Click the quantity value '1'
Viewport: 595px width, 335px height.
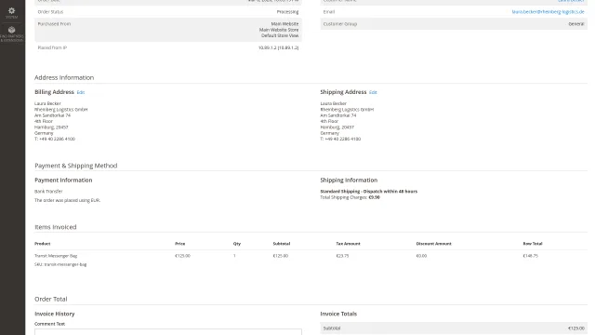pyautogui.click(x=234, y=256)
